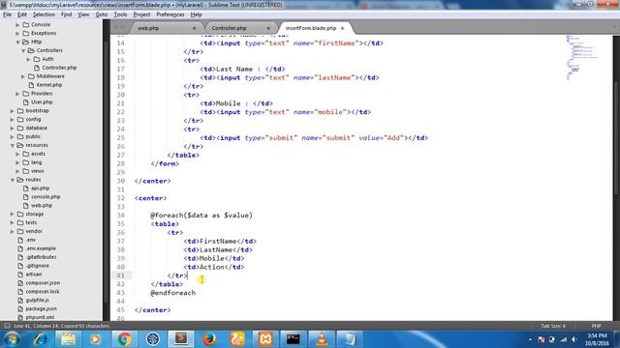This screenshot has width=620, height=348.
Task: Toggle the sidebar panel switcher icon
Action: (7, 326)
